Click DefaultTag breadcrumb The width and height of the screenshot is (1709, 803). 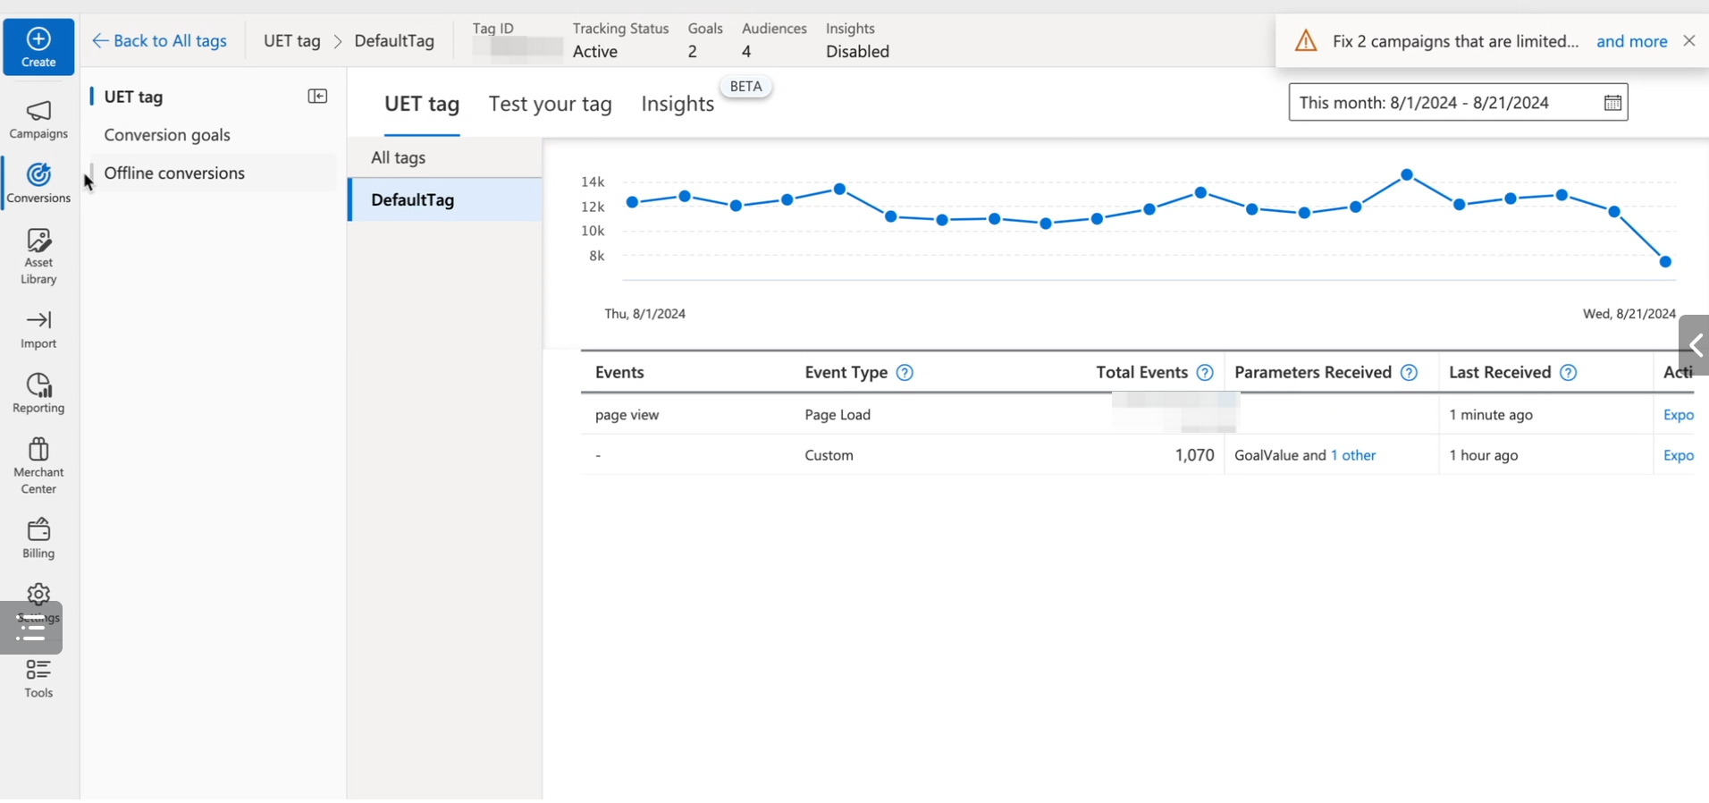[x=394, y=41]
